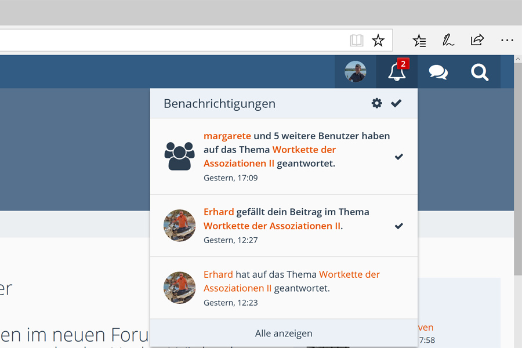Open the notifications bell icon

tap(397, 72)
